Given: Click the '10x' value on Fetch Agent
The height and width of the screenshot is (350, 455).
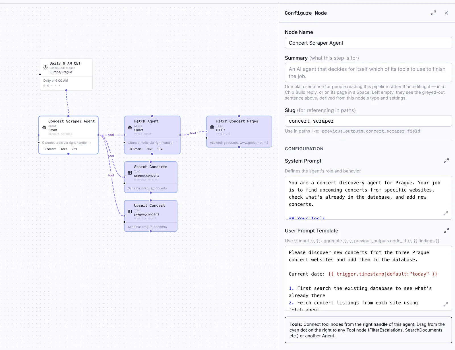Looking at the screenshot, I should [x=160, y=149].
